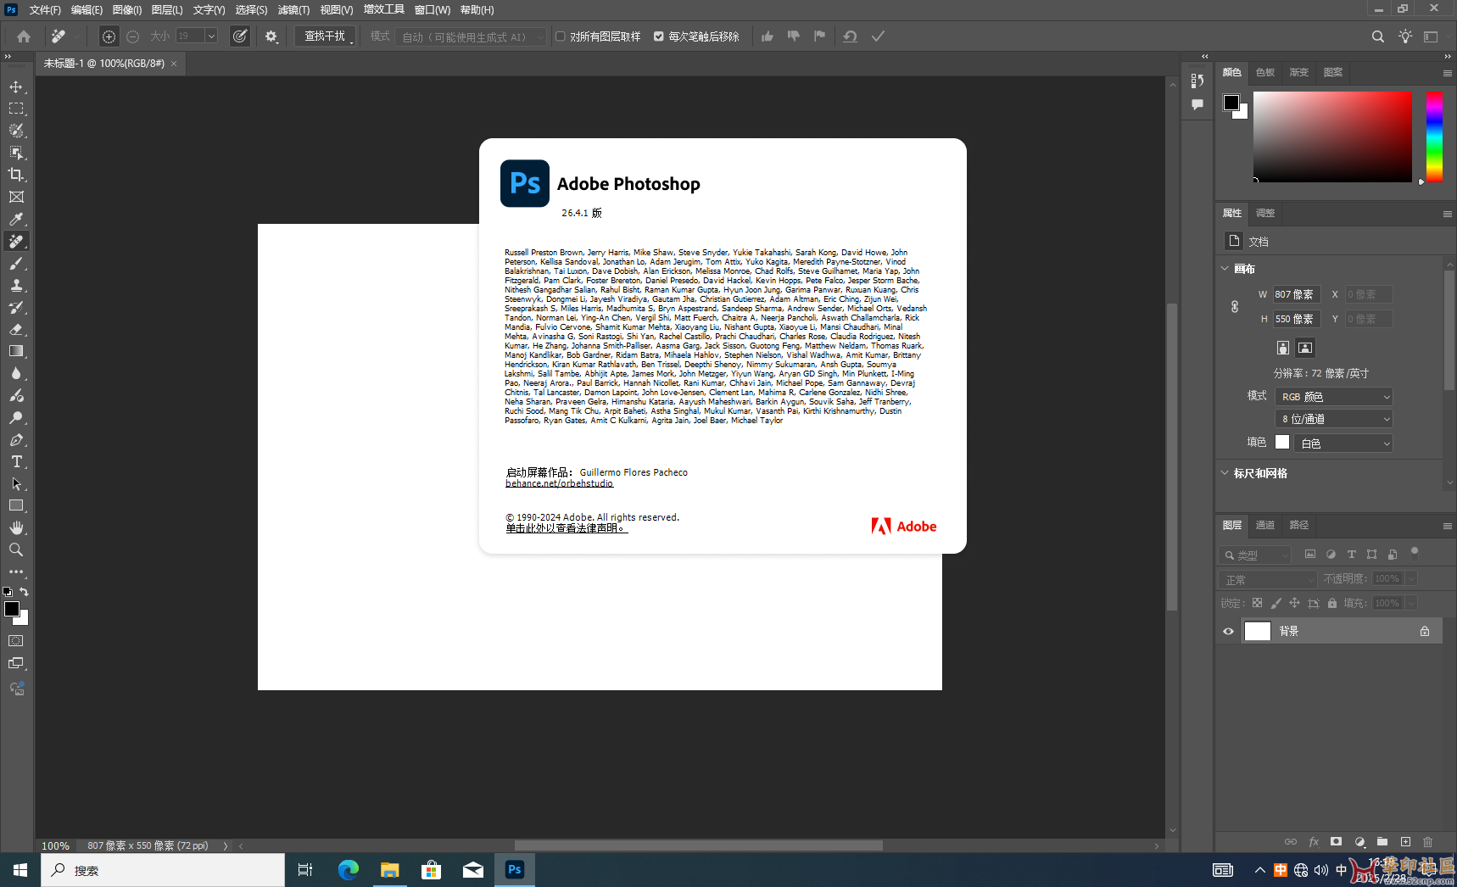This screenshot has width=1457, height=887.
Task: Open the 8 位/通道 bit depth dropdown
Action: coord(1334,419)
